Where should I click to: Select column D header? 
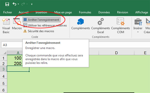click(116, 53)
